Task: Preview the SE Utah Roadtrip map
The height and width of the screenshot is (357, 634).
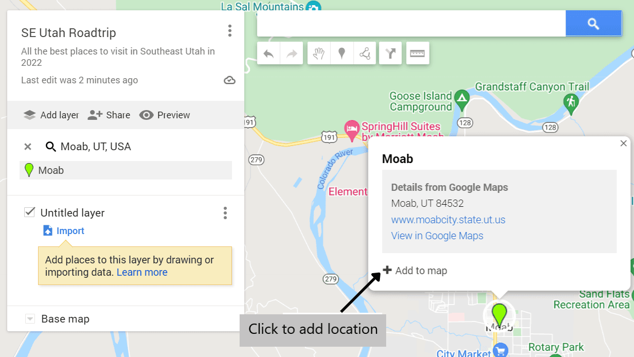Action: [164, 115]
